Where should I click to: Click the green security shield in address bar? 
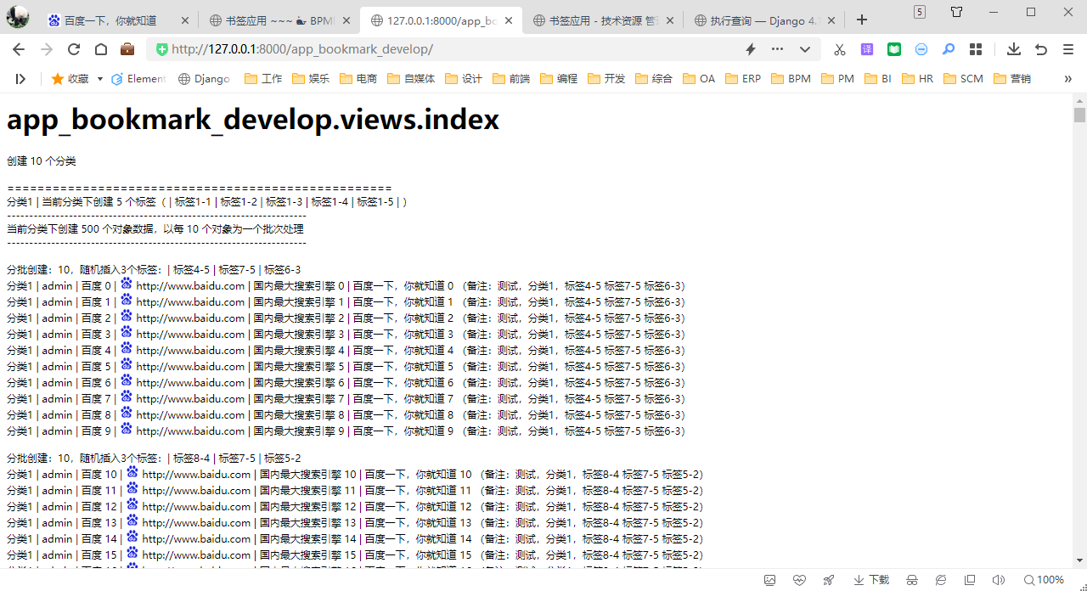pyautogui.click(x=161, y=49)
